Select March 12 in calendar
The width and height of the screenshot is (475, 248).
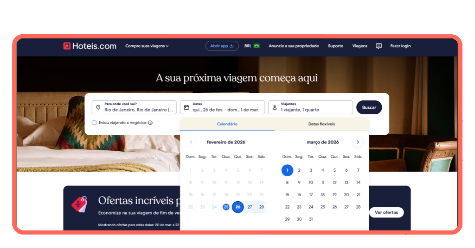pyautogui.click(x=334, y=182)
